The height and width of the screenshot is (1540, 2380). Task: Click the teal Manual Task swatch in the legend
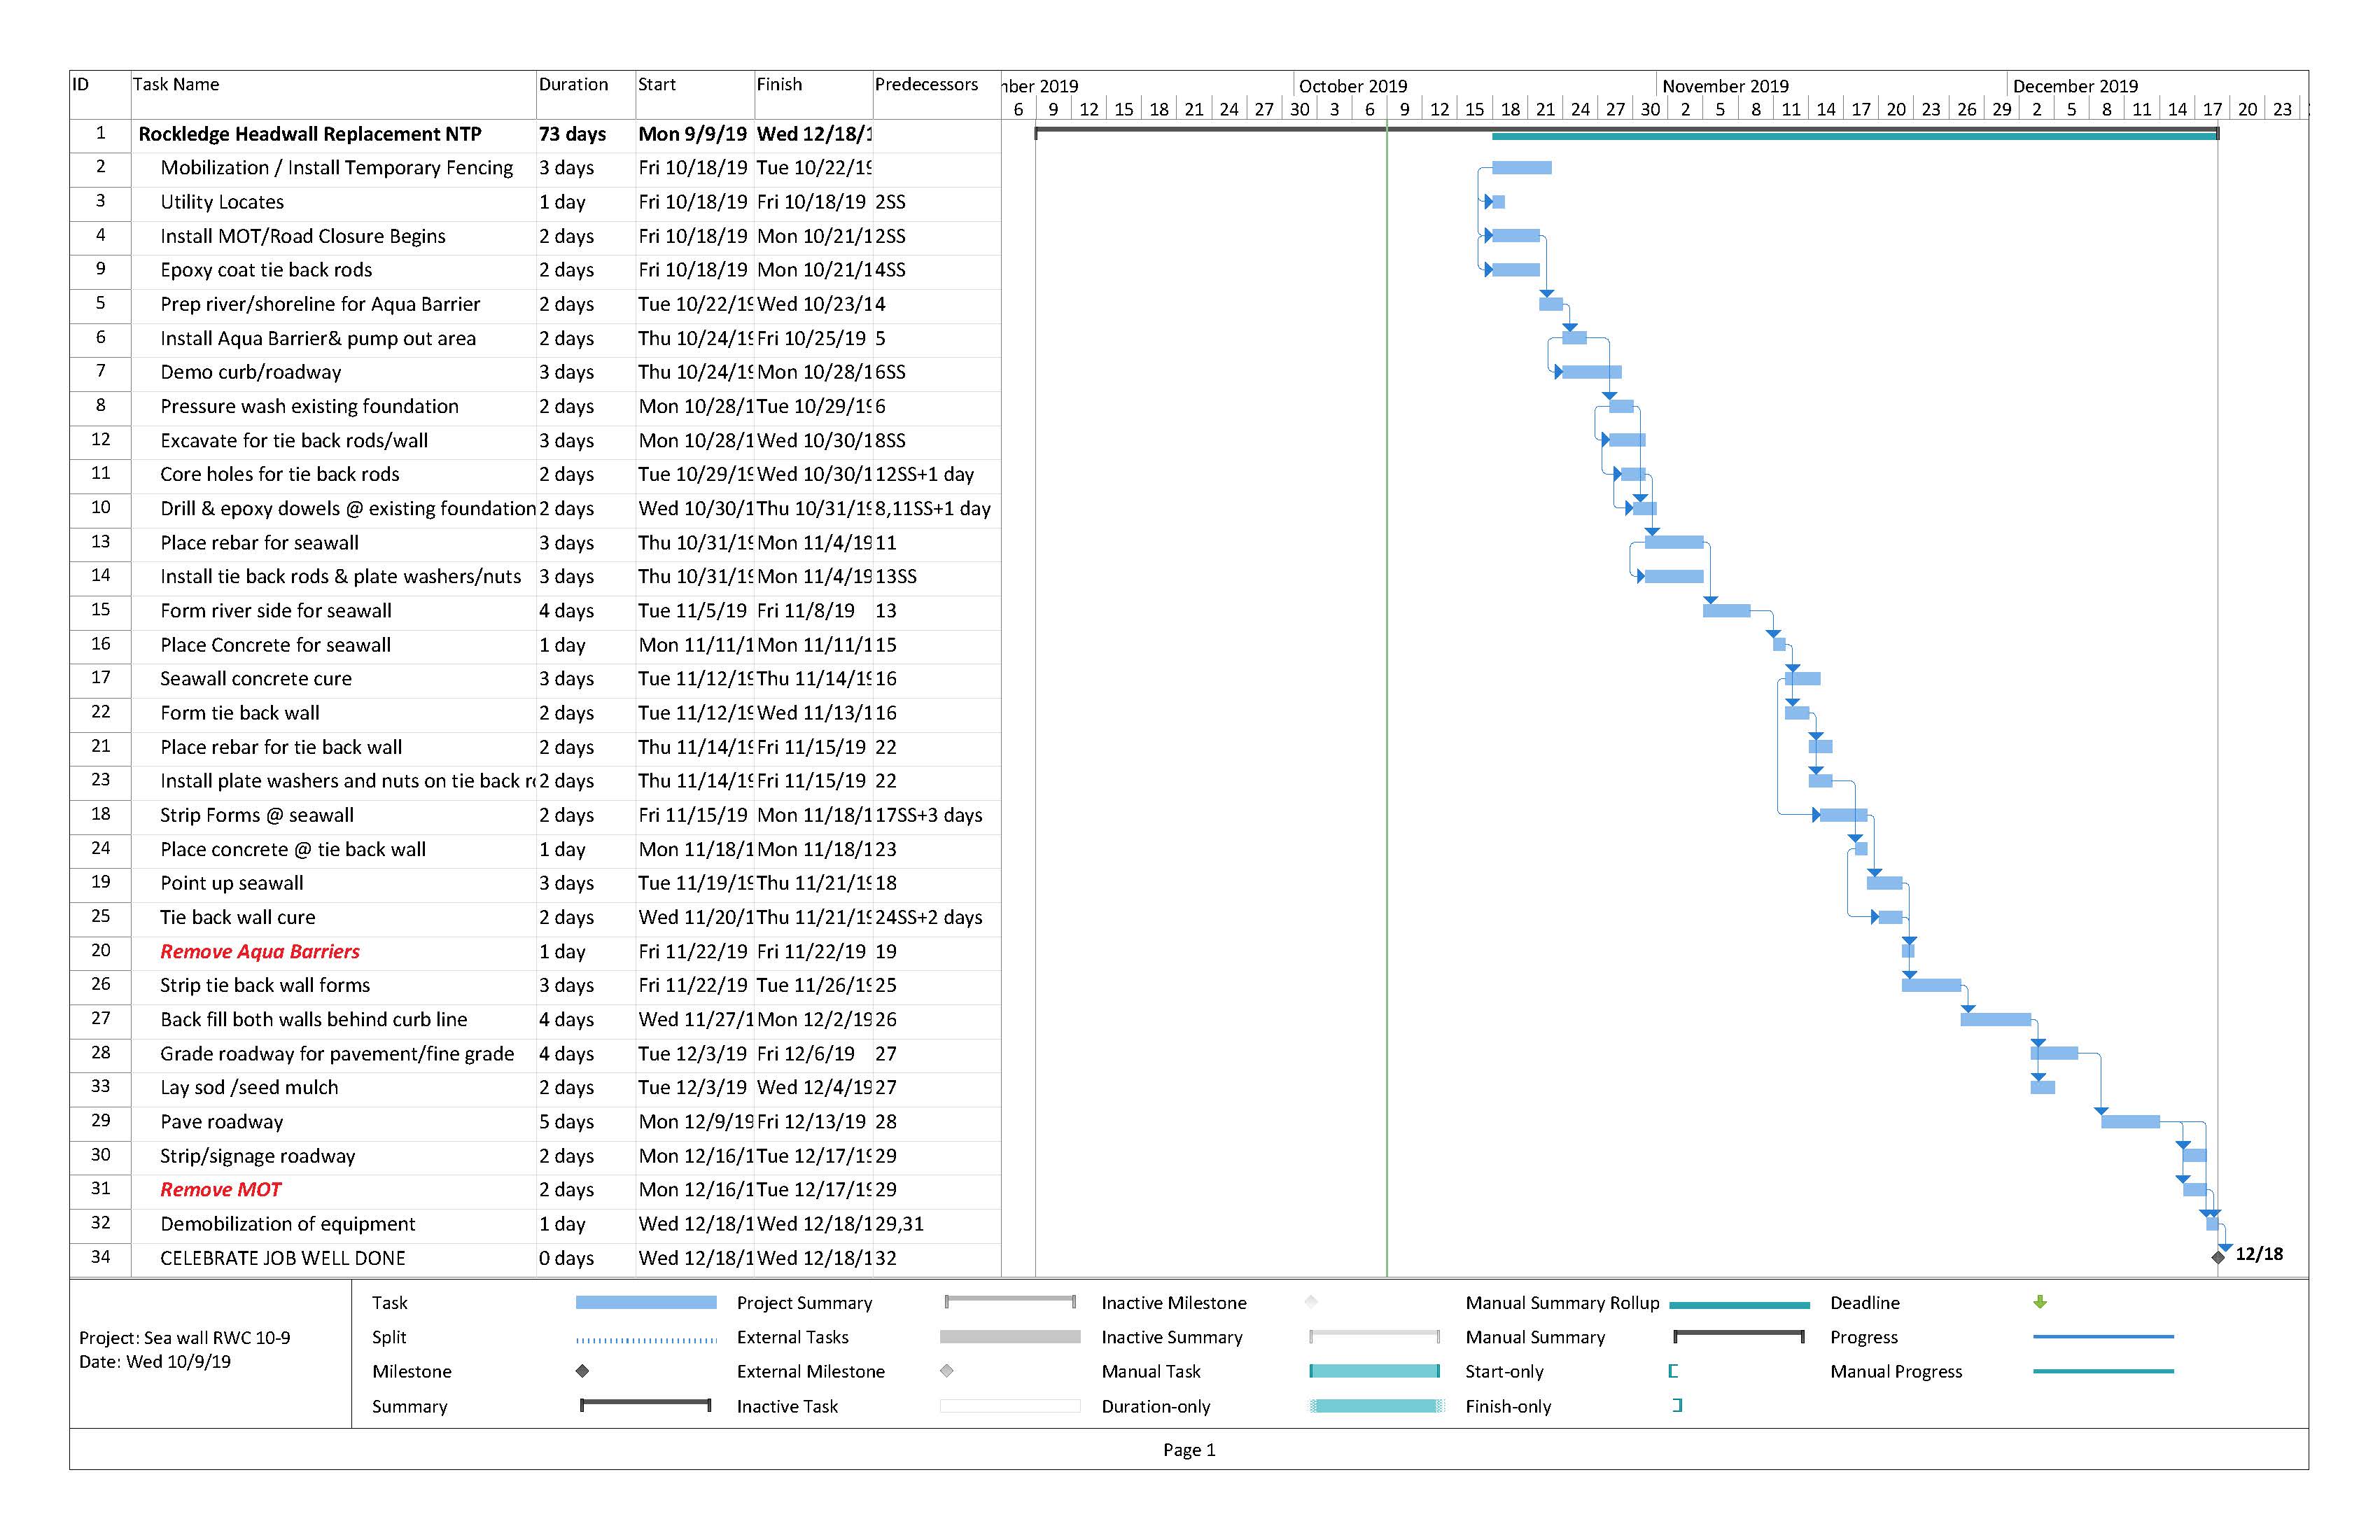1374,1371
